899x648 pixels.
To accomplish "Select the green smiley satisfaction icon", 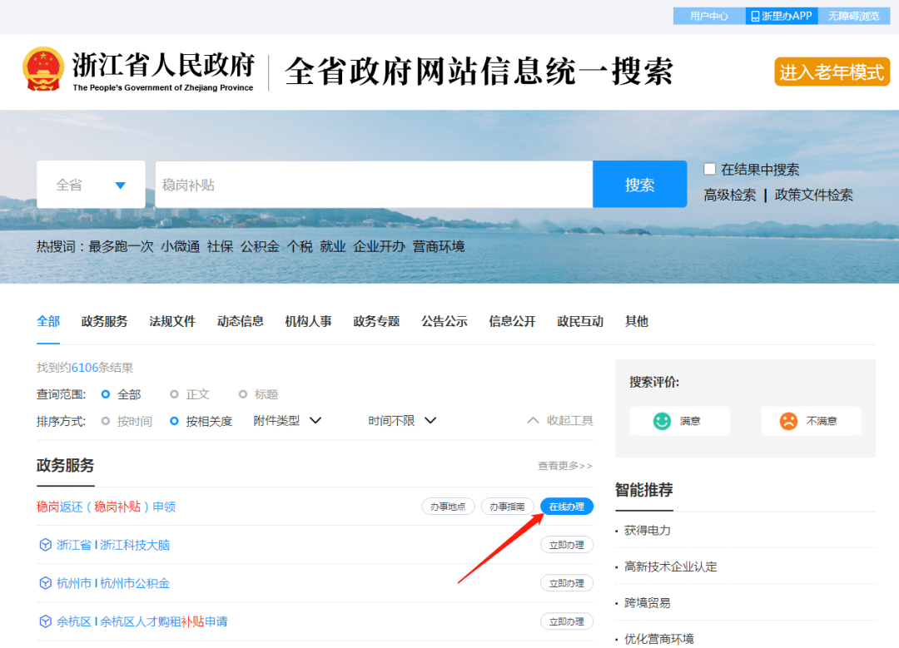I will point(662,421).
